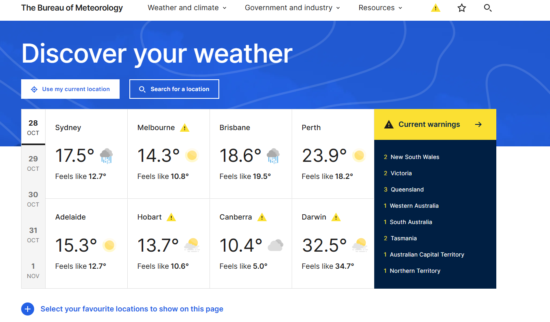
Task: Click Hobart's yellow warning triangle icon
Action: pos(171,218)
